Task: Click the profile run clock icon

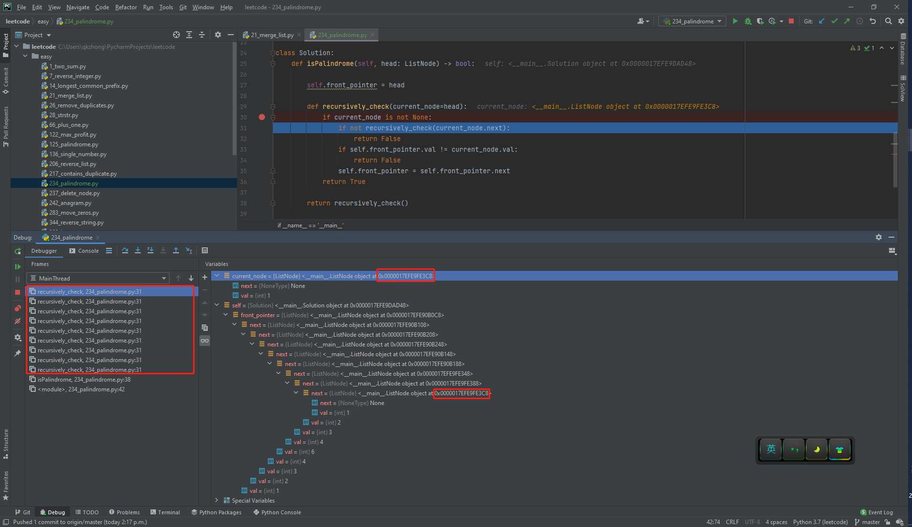Action: point(772,21)
